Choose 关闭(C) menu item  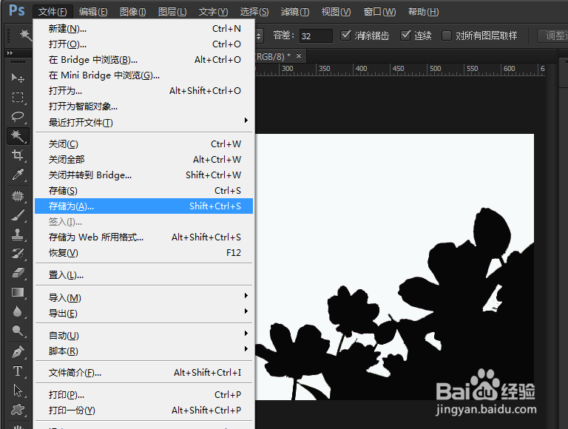(143, 143)
